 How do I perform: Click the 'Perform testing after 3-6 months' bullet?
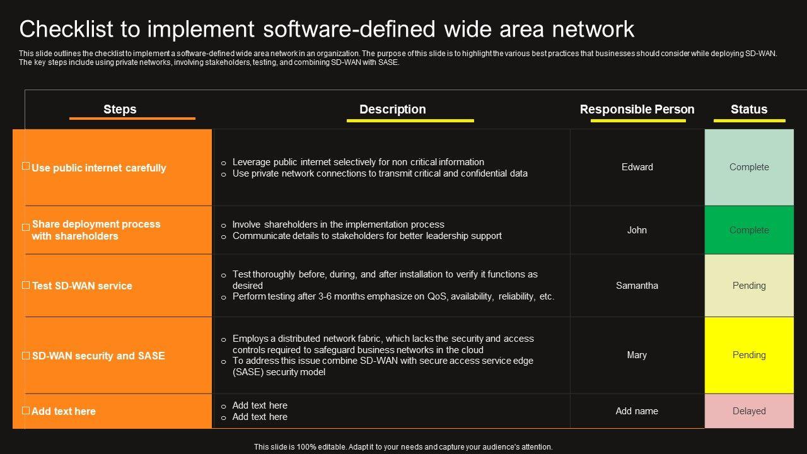[393, 296]
